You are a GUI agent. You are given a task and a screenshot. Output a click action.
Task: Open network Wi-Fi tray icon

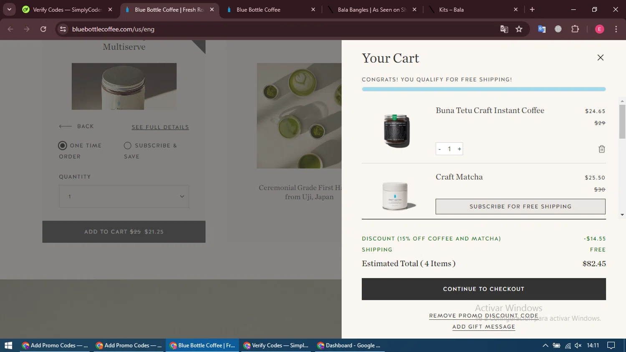568,345
